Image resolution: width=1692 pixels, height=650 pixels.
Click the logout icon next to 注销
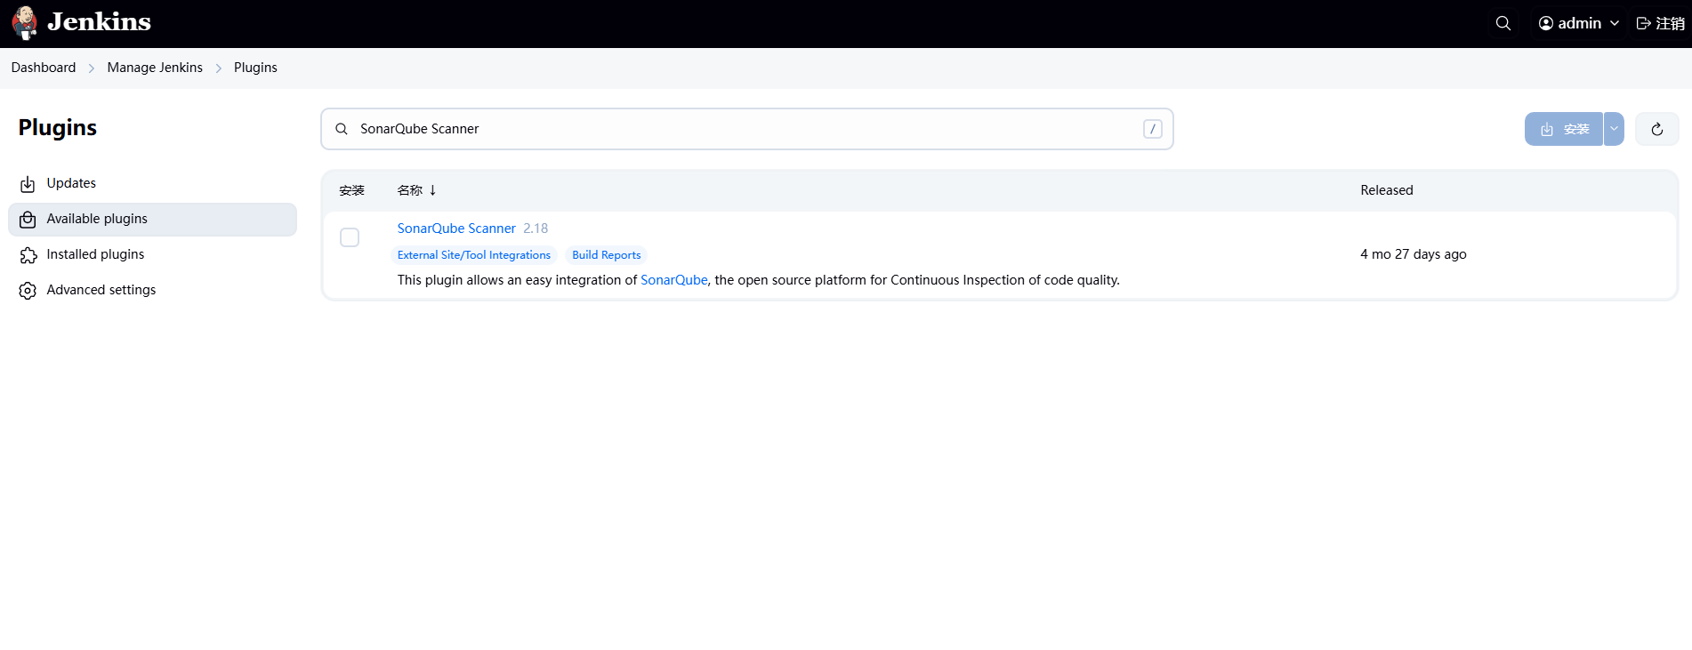click(x=1644, y=23)
